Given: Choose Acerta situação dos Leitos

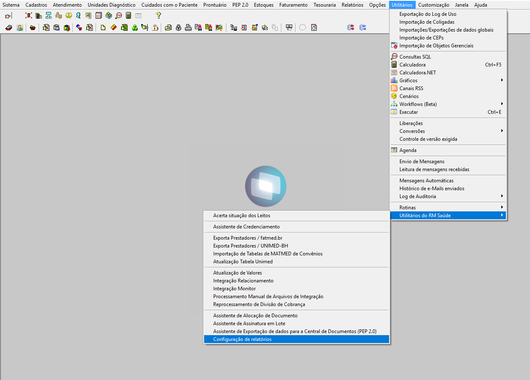Looking at the screenshot, I should [296, 216].
